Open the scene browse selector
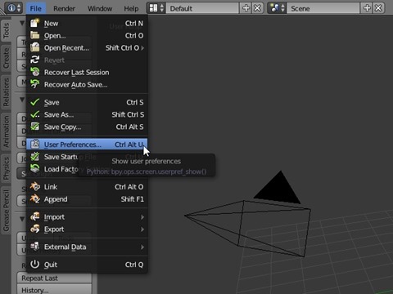This screenshot has height=294, width=393. tap(277, 8)
